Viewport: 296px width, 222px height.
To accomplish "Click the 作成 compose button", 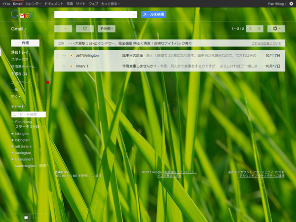I will point(25,43).
